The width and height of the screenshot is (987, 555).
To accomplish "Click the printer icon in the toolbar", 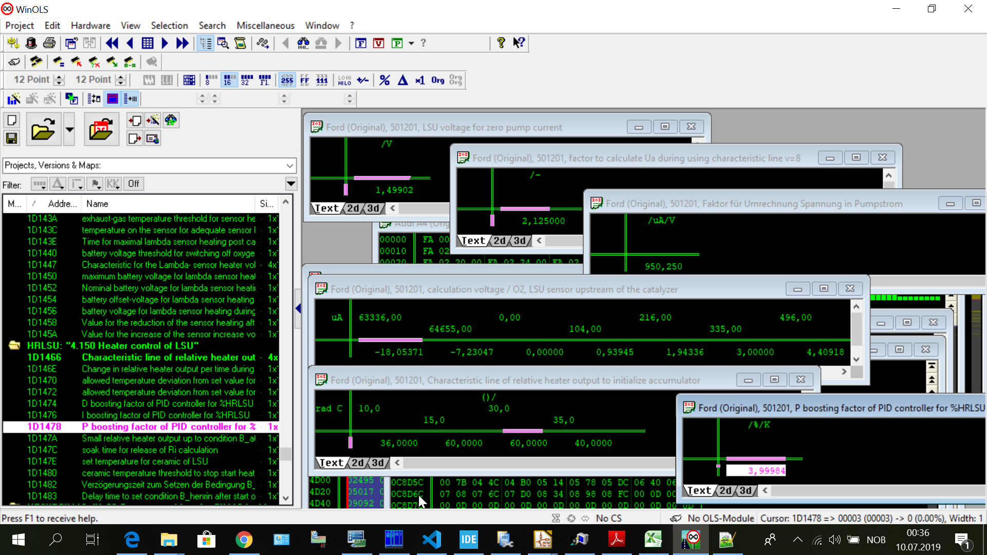I will [49, 43].
